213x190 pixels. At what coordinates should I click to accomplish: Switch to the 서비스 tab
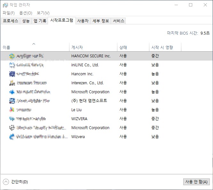point(118,21)
